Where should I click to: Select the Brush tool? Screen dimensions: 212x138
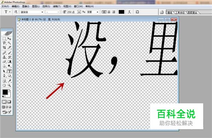[9, 53]
